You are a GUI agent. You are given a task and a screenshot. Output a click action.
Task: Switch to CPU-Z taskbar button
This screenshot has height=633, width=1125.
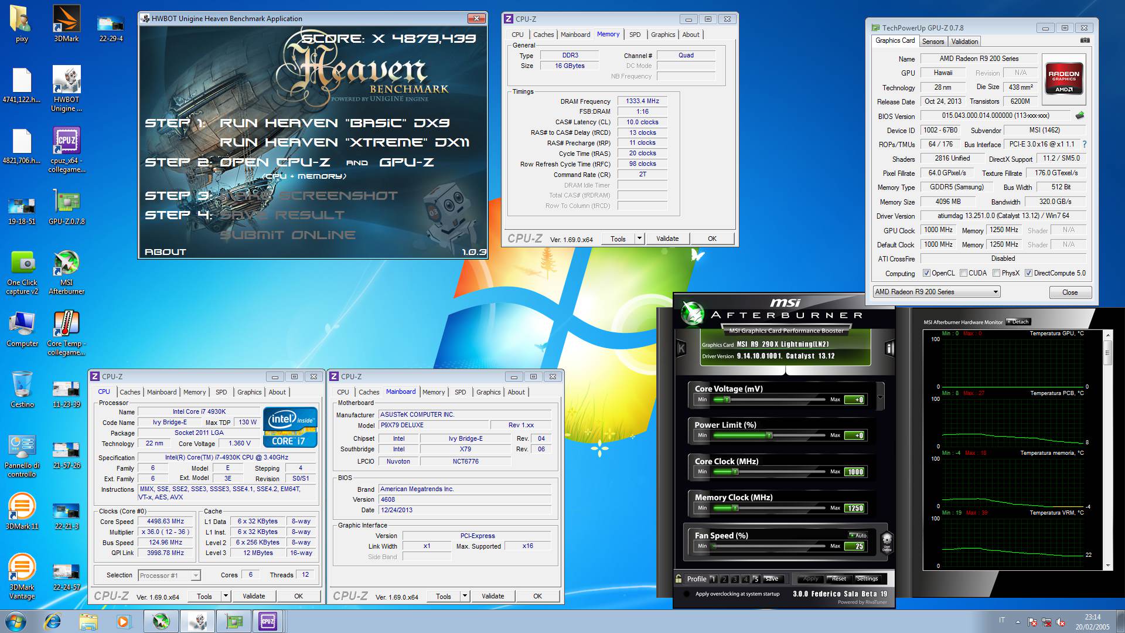268,621
